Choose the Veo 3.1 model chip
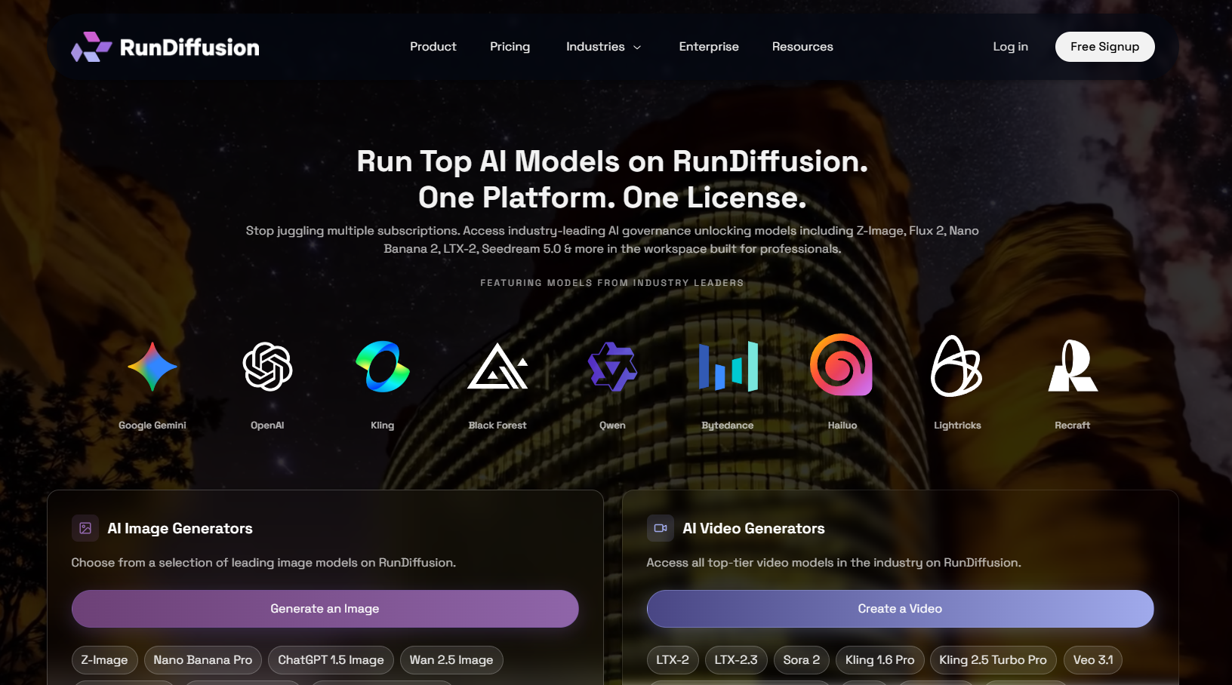 1093,660
